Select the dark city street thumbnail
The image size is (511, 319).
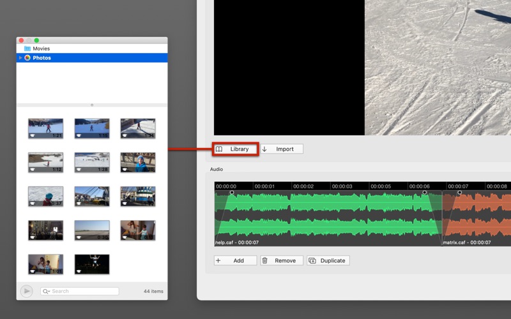pyautogui.click(x=45, y=230)
